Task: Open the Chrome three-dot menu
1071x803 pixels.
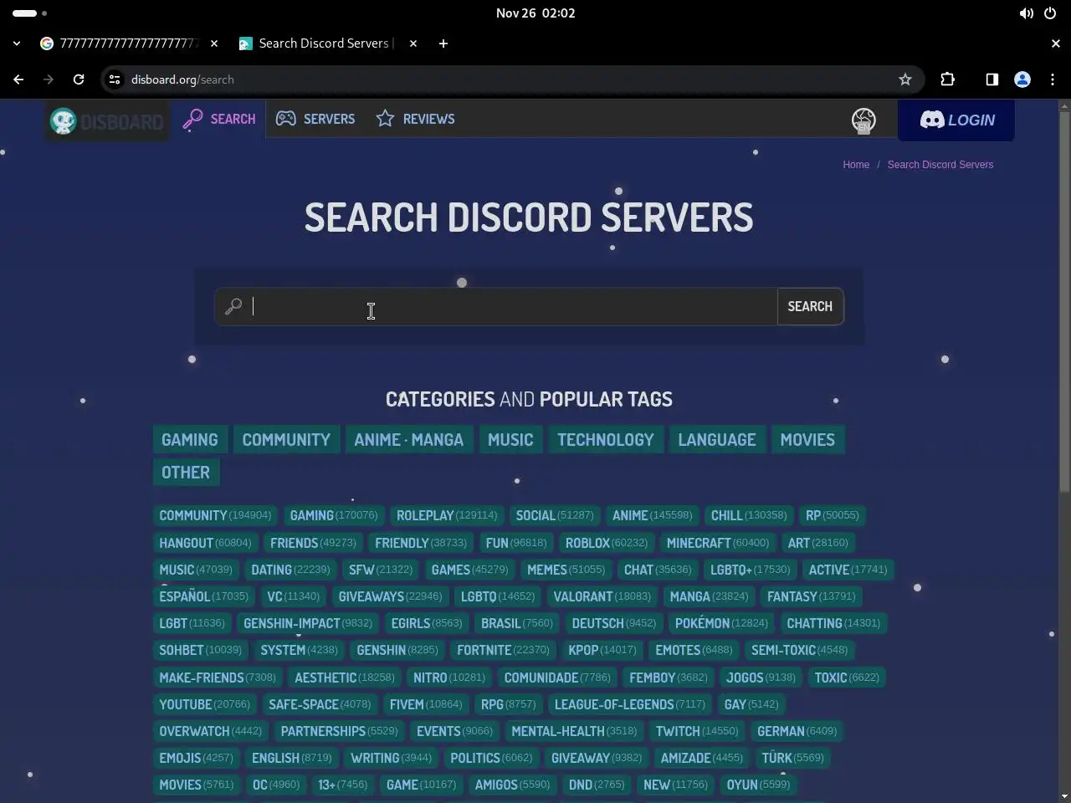Action: [1052, 79]
